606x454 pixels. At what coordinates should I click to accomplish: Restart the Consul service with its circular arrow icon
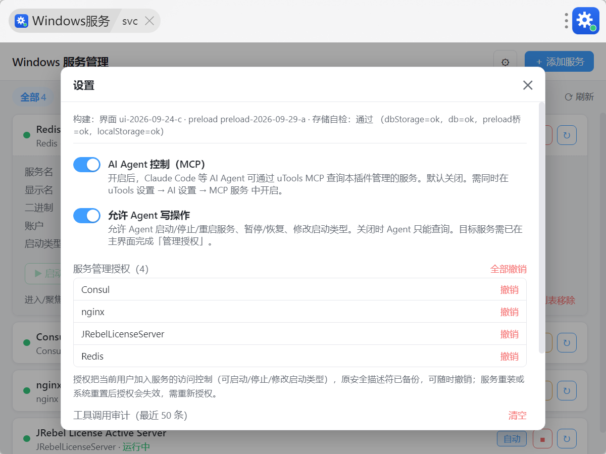(x=567, y=343)
